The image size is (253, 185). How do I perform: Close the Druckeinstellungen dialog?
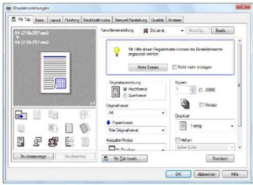(243, 7)
